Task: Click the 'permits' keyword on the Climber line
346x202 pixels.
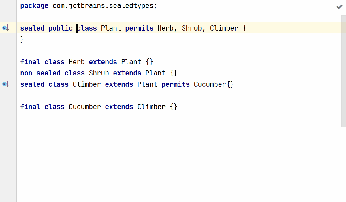Action: [x=176, y=84]
